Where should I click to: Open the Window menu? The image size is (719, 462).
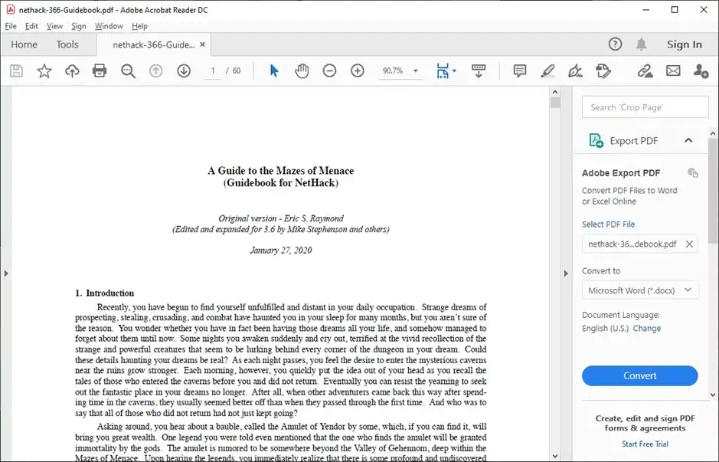point(109,26)
